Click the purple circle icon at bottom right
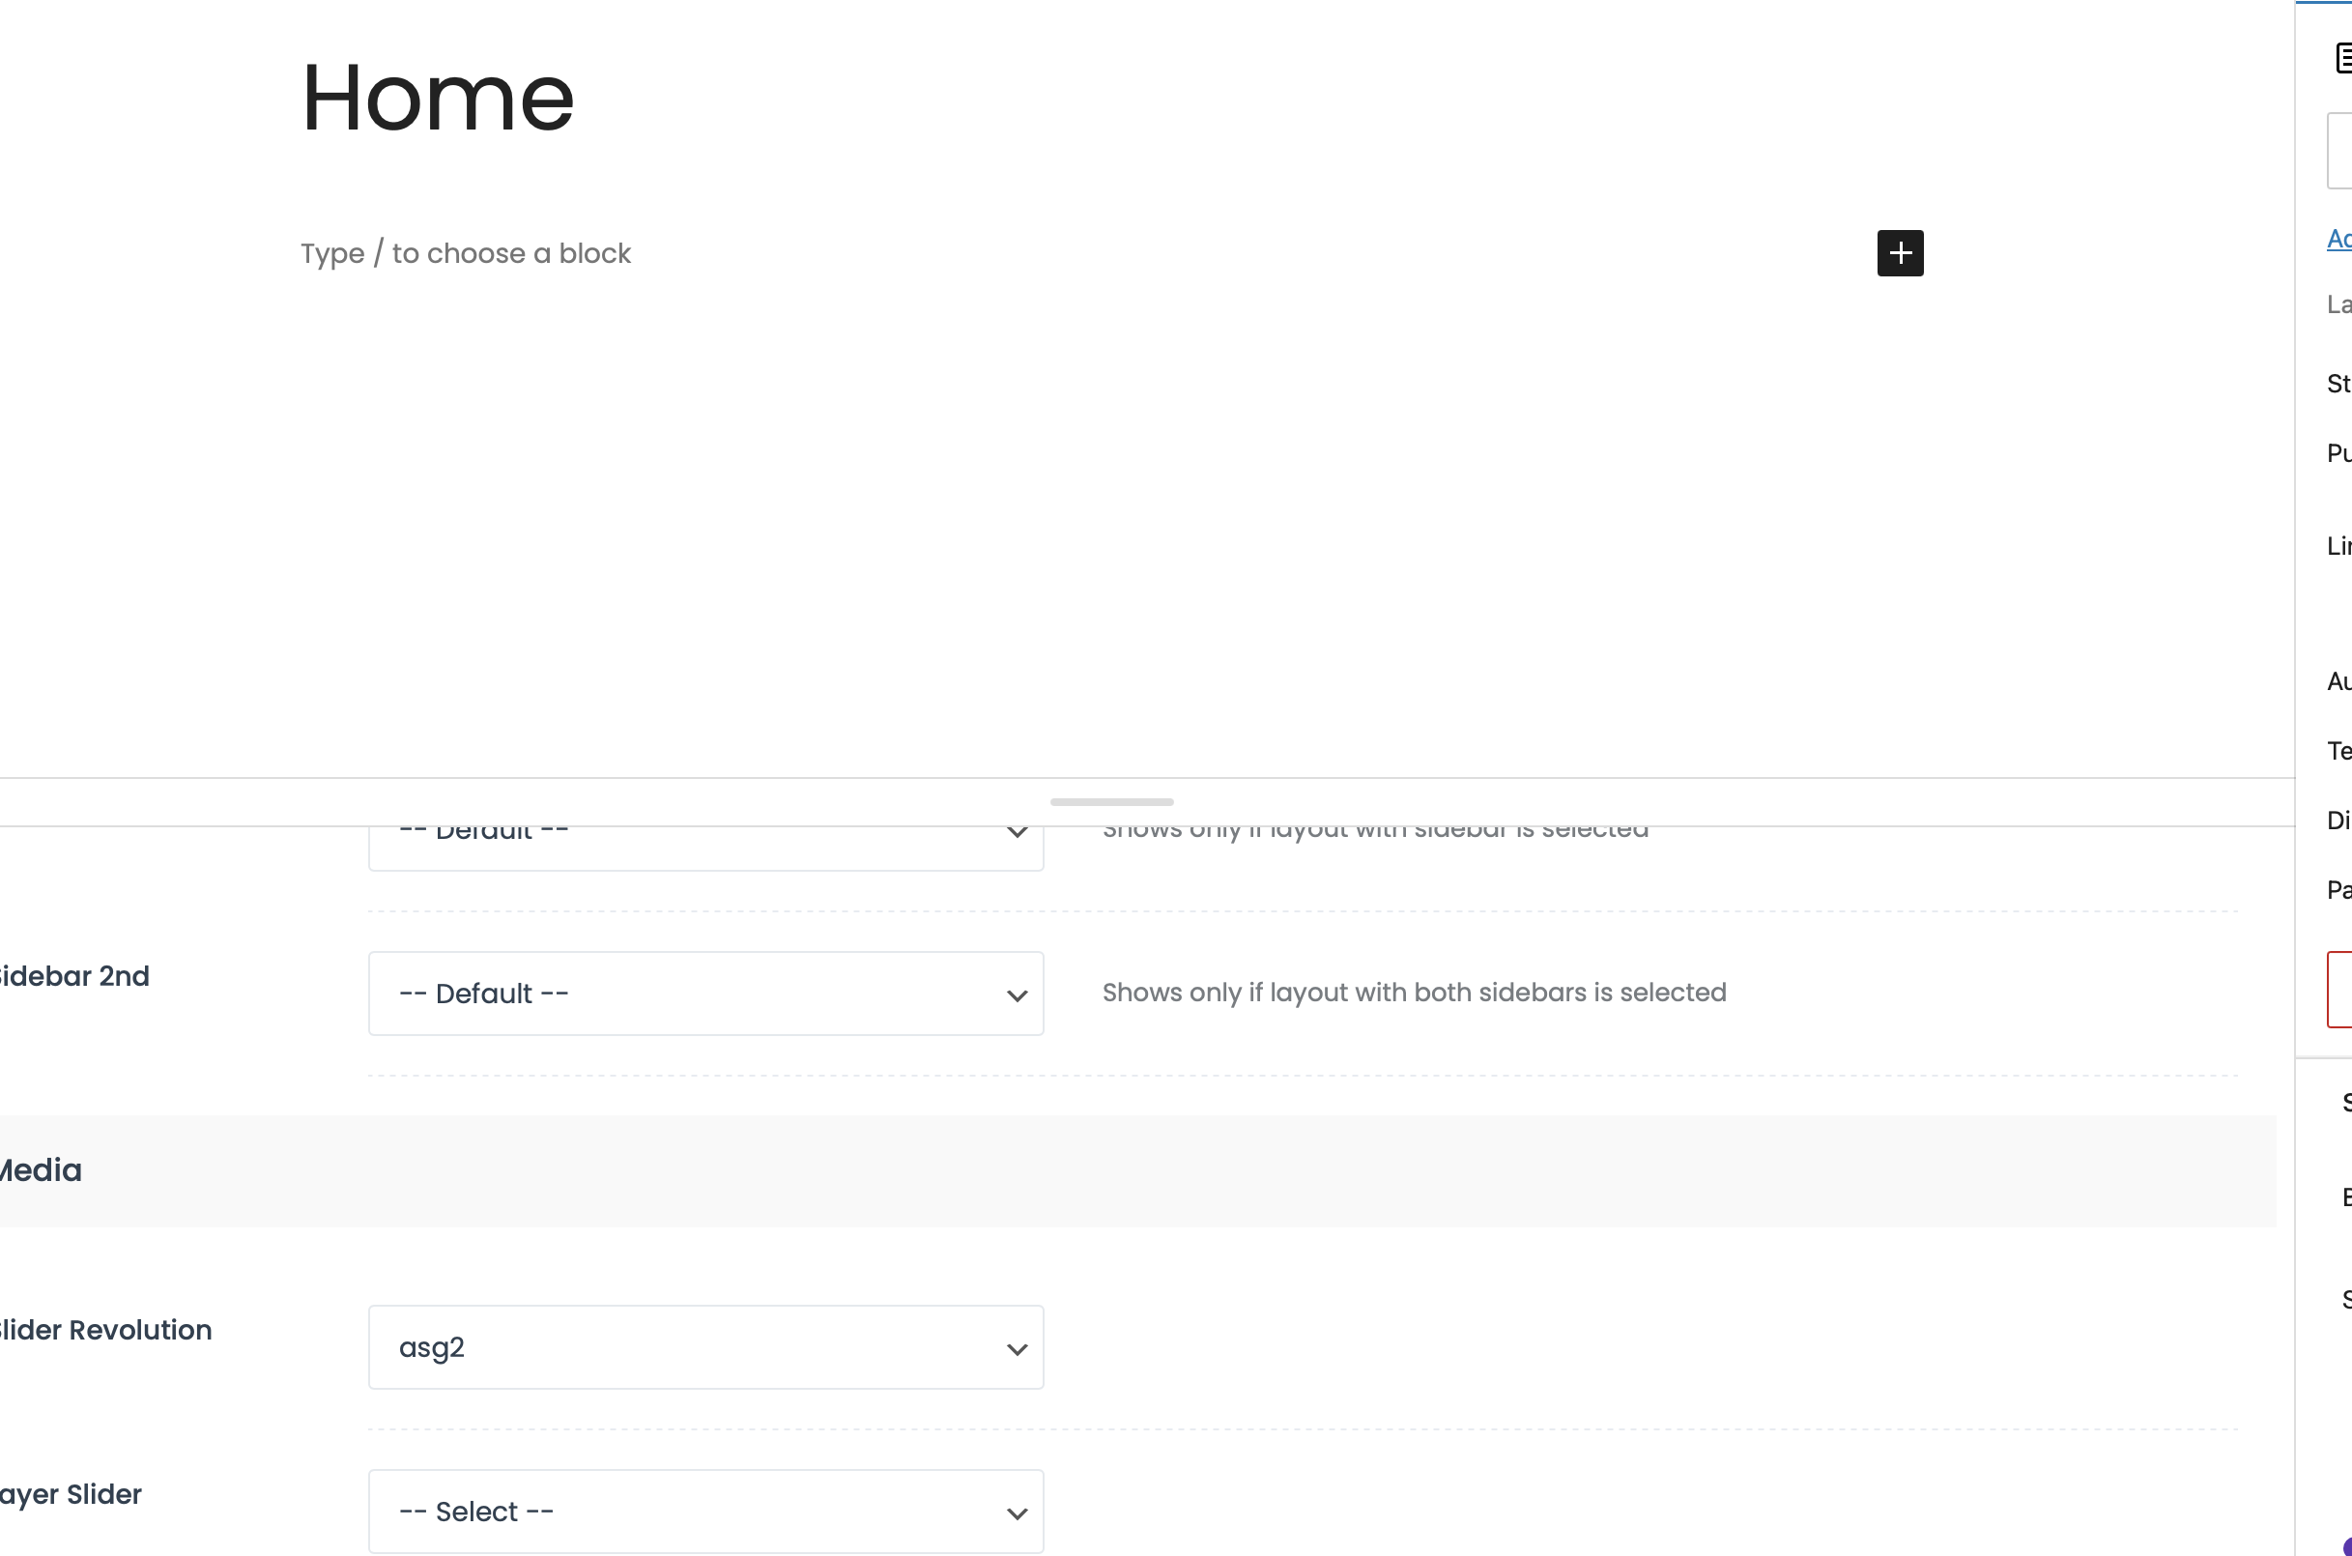This screenshot has width=2352, height=1556. (x=2347, y=1546)
